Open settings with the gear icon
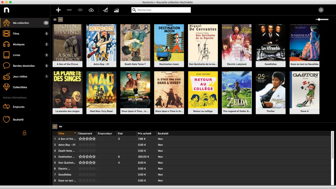 click(321, 10)
